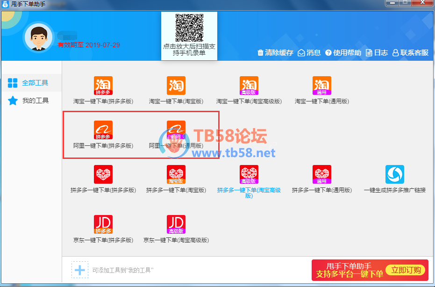Screen dimensions: 435x287
Task: Click the 立即订购 order button
Action: coord(406,270)
